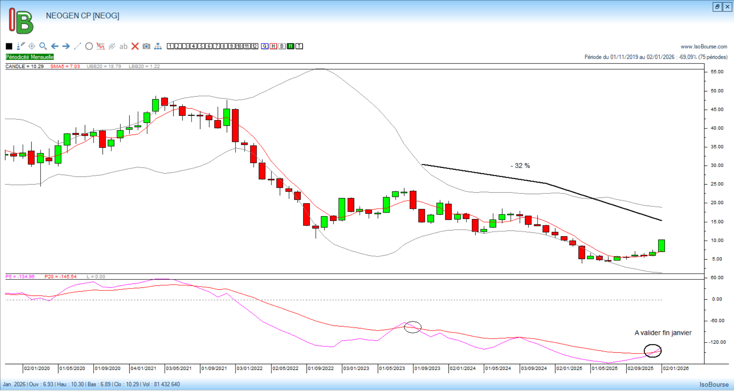Select the numbered button 12
Screen dimensions: 734x391
255,46
